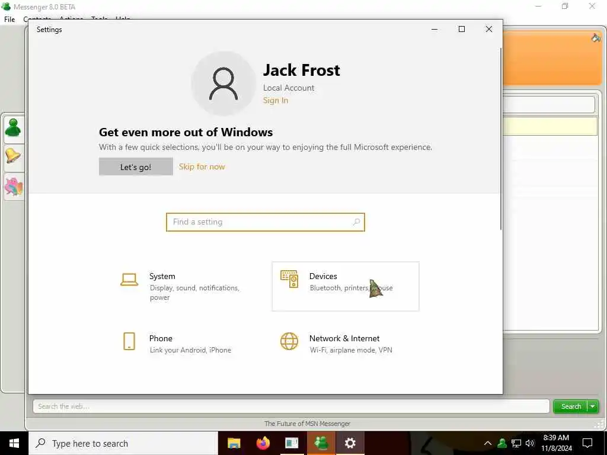The width and height of the screenshot is (607, 455).
Task: Click the magnifier in Find a setting
Action: pos(356,222)
